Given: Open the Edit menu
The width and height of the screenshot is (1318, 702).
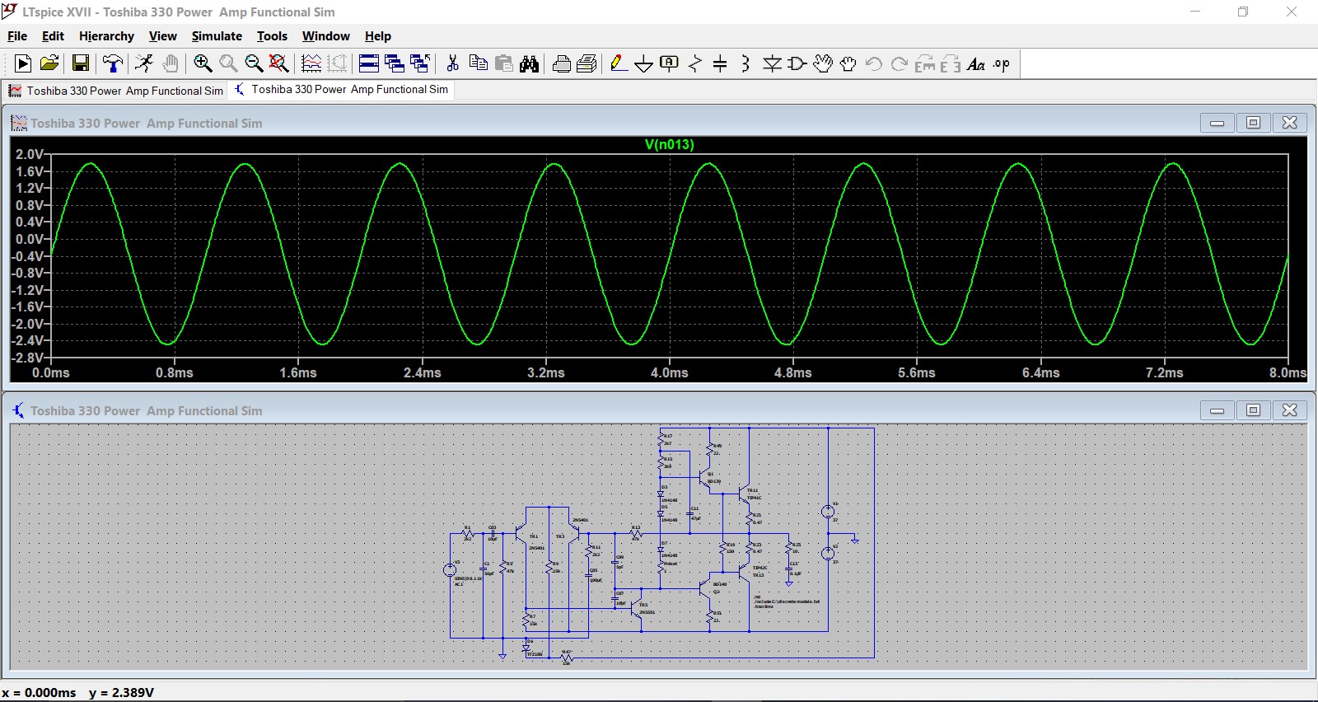Looking at the screenshot, I should (53, 36).
